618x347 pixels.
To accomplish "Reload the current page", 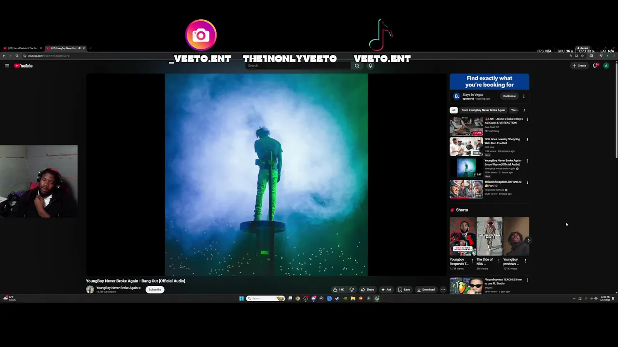I will [16, 56].
